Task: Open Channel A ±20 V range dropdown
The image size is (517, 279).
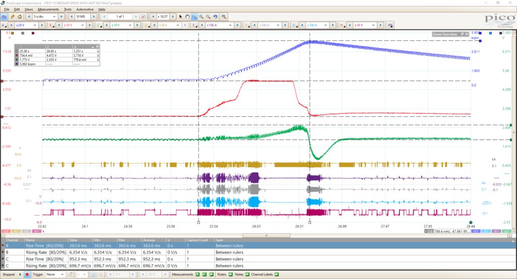Action: (x=26, y=25)
